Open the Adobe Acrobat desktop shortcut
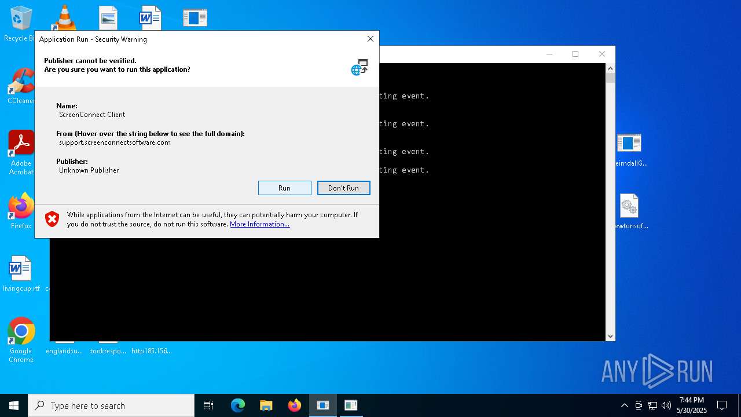The width and height of the screenshot is (741, 417). (21, 152)
